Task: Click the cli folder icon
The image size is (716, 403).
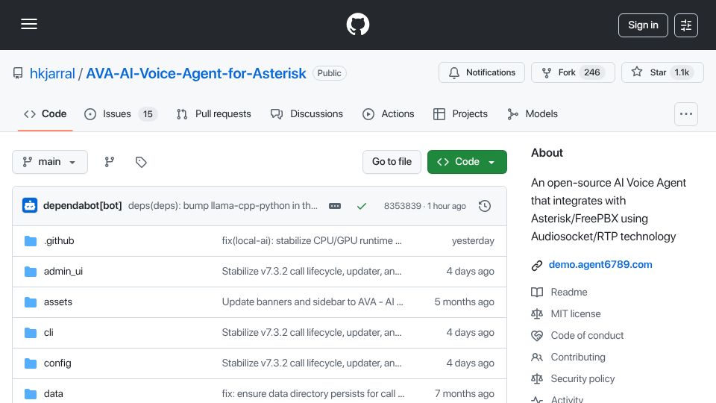Action: click(x=31, y=333)
